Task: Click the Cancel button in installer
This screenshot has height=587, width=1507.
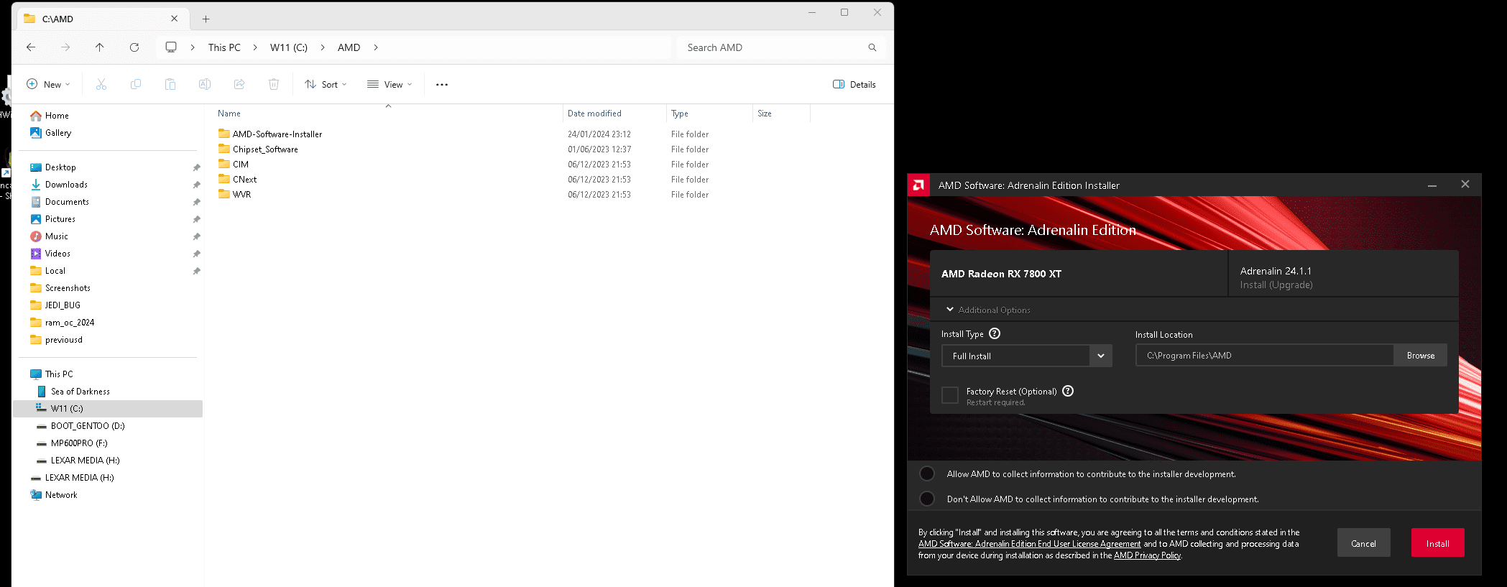Action: [x=1363, y=543]
